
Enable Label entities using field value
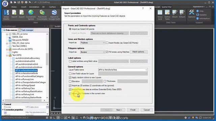(x=70, y=61)
